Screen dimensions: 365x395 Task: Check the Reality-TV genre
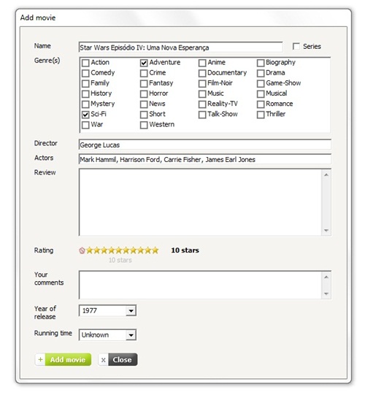pos(202,104)
